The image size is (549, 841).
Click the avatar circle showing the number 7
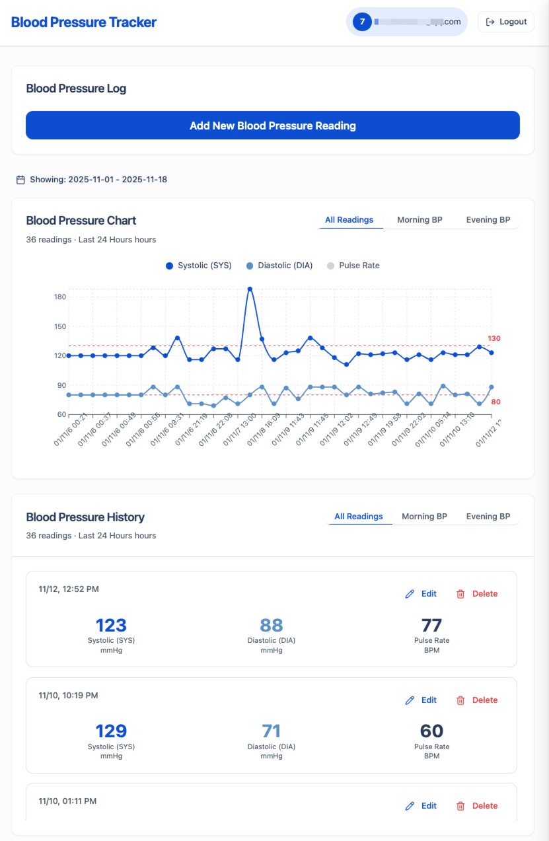(x=361, y=21)
